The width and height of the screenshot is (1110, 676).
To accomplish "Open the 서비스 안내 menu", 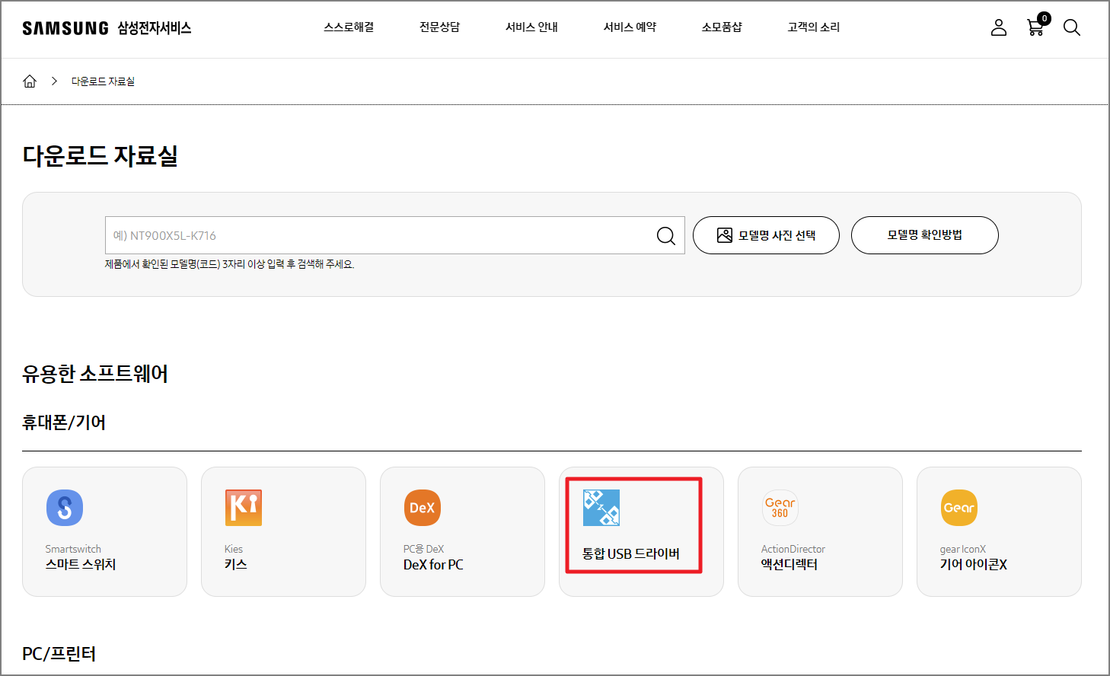I will [531, 27].
